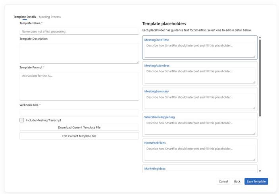This screenshot has width=279, height=194.
Task: Click the NextWeekPlans guidance text area
Action: pyautogui.click(x=200, y=153)
